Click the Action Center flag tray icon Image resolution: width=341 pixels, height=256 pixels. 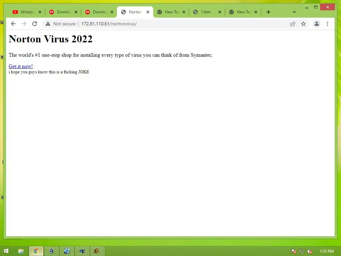click(293, 251)
